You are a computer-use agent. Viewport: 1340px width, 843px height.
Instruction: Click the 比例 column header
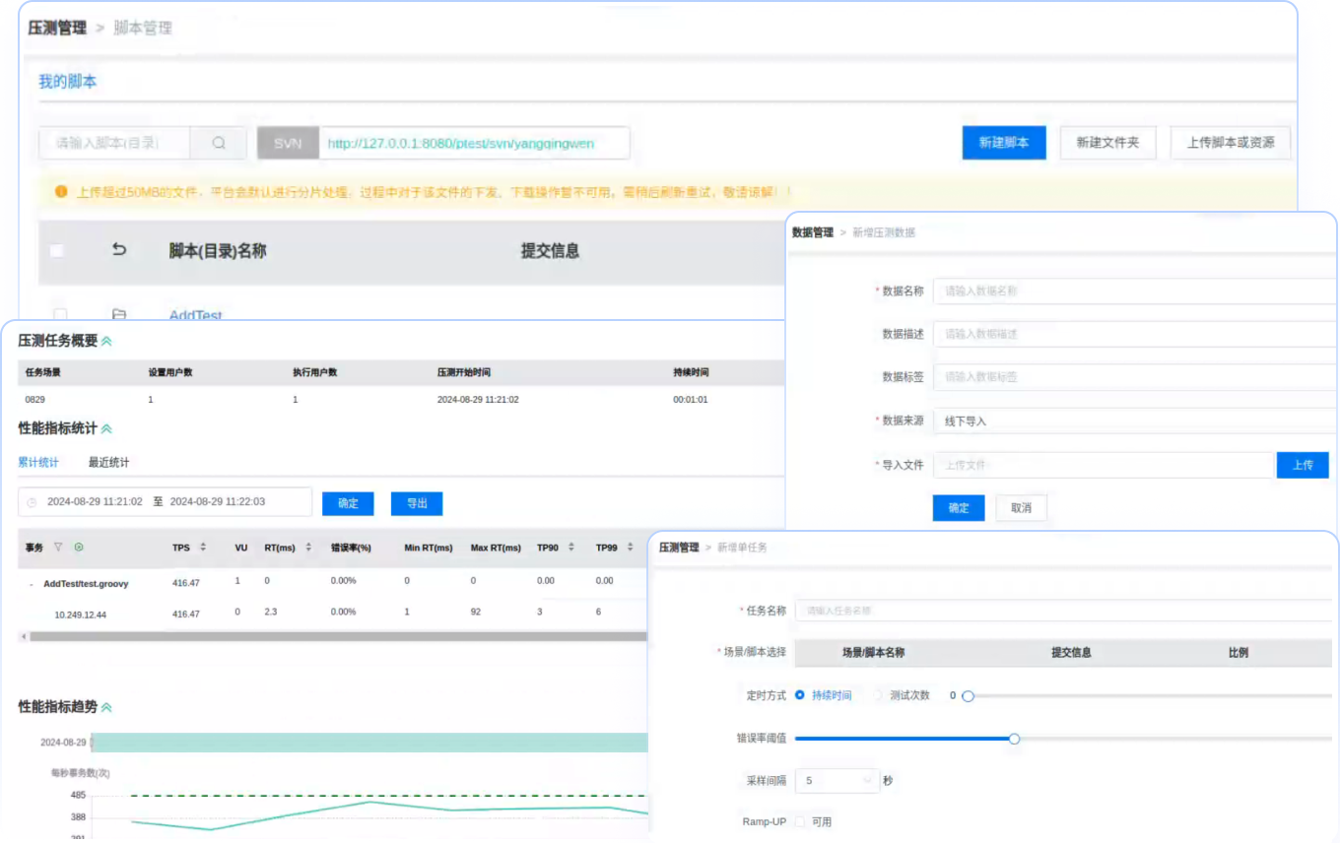pyautogui.click(x=1239, y=652)
